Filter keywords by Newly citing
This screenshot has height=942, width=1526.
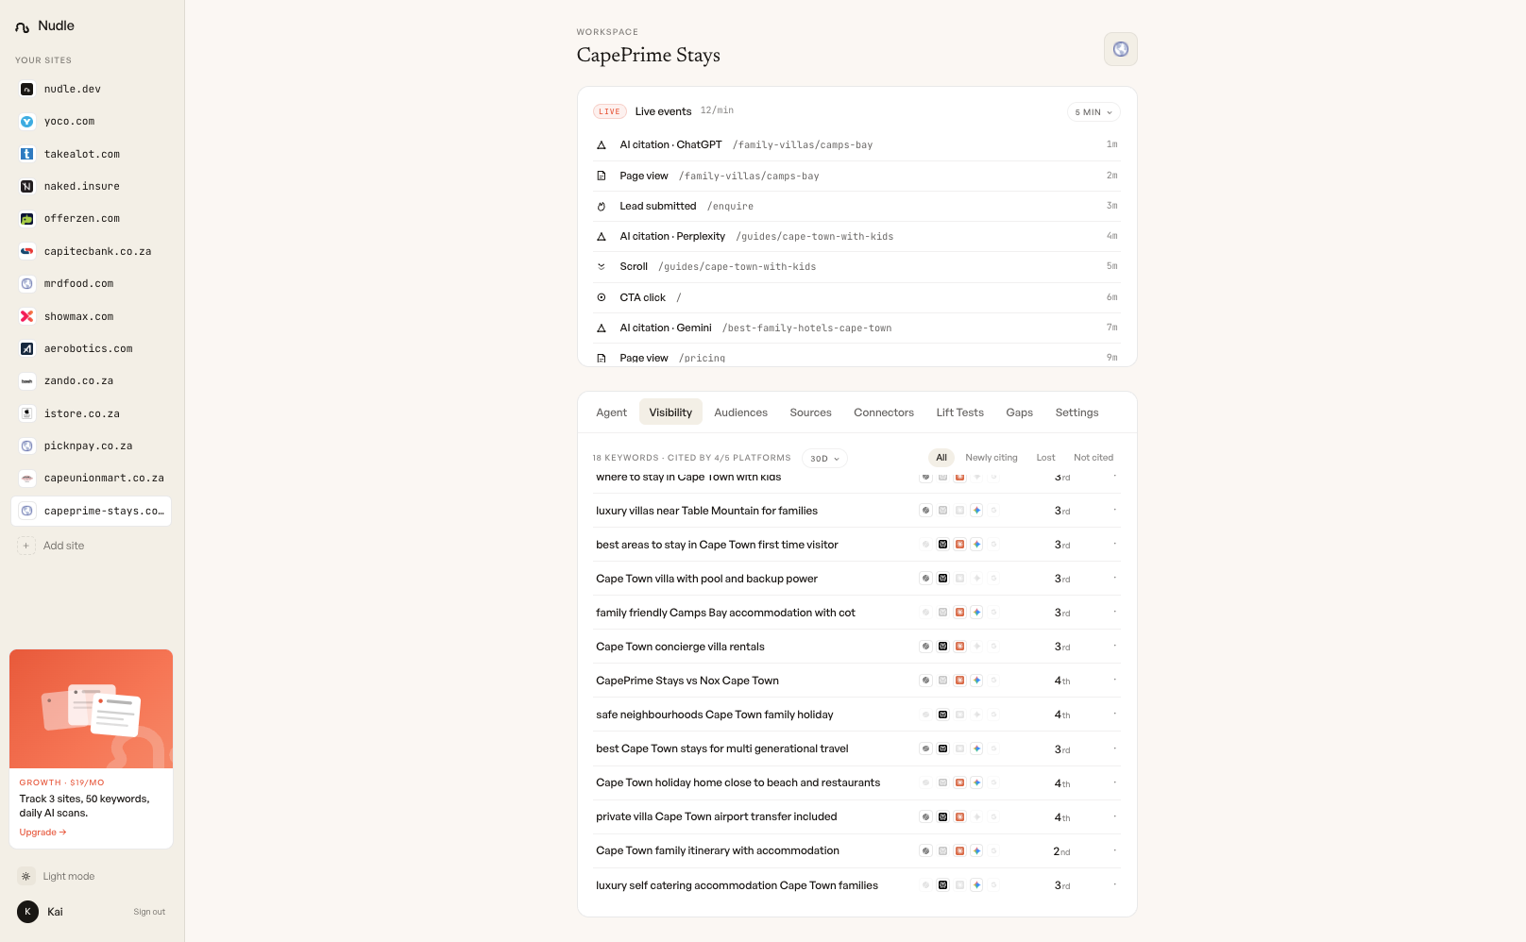pyautogui.click(x=992, y=458)
